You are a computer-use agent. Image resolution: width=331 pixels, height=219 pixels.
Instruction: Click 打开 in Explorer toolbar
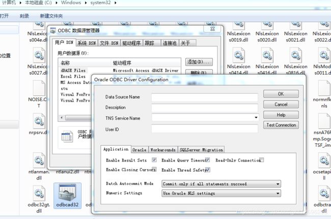point(4,16)
